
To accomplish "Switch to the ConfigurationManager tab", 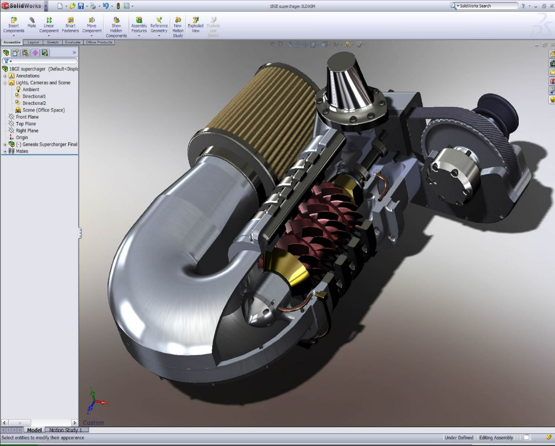I will pos(25,53).
